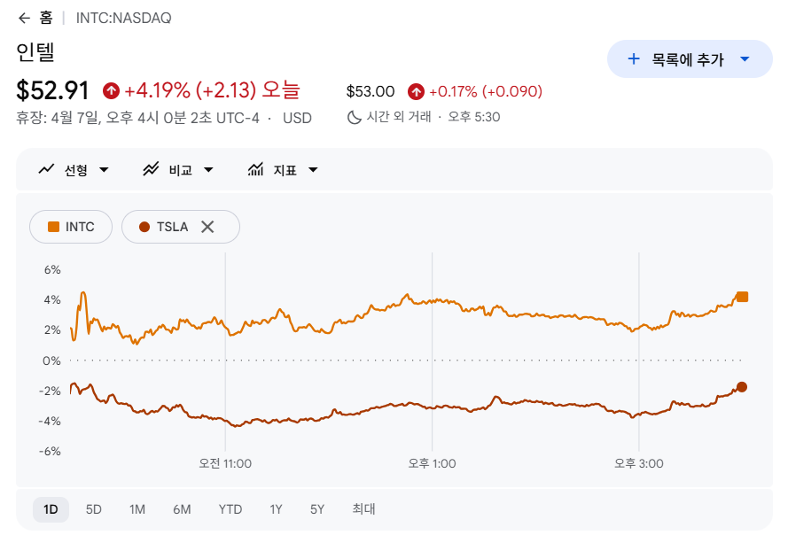The image size is (788, 535).
Task: Click the after-hours moon icon
Action: (354, 117)
